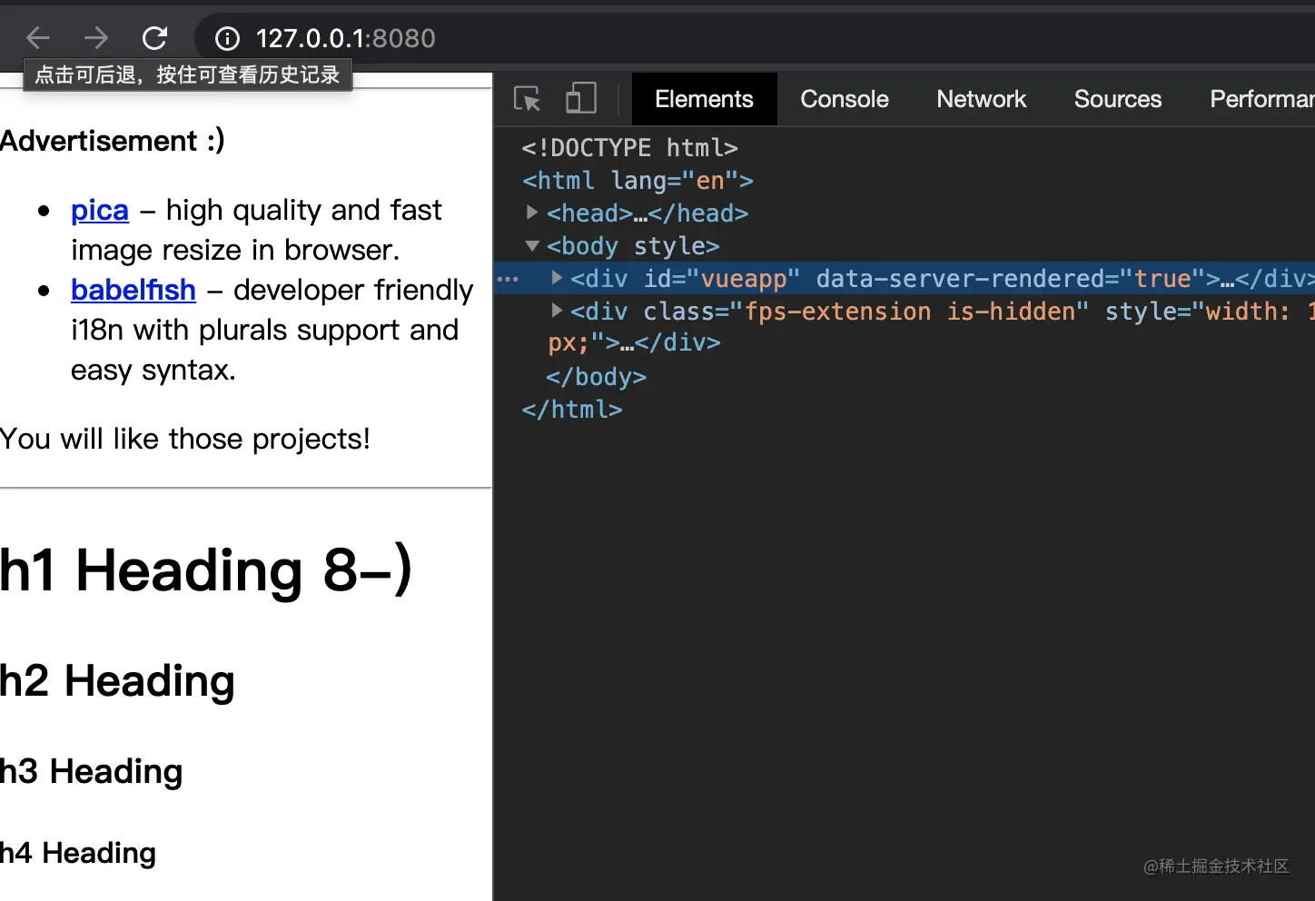Open the Network tab

(x=981, y=99)
